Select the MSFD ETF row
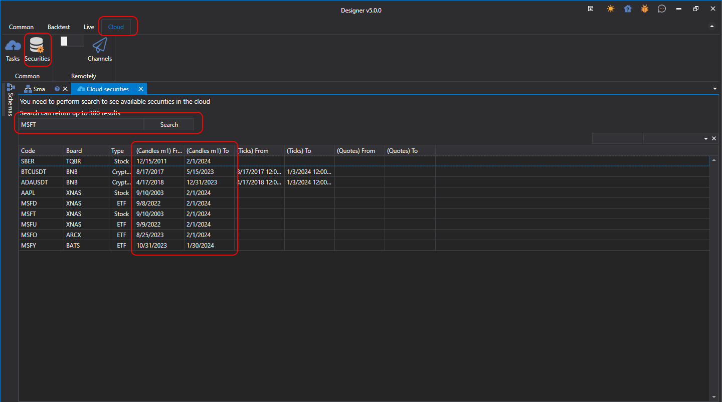The height and width of the screenshot is (402, 722). click(364, 203)
